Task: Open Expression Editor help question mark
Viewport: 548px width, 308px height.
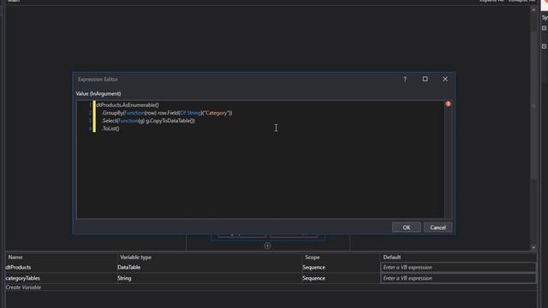Action: (x=405, y=80)
